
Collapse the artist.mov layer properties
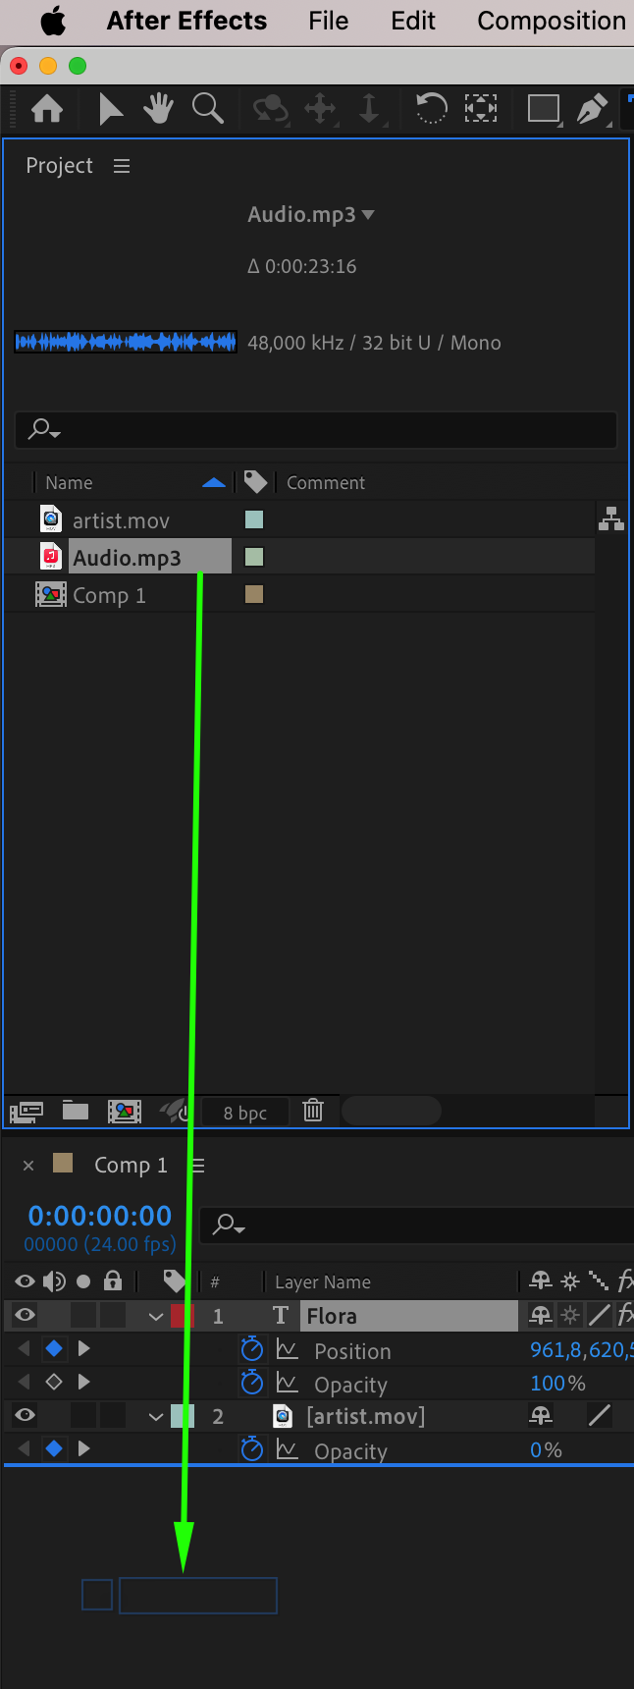point(156,1416)
